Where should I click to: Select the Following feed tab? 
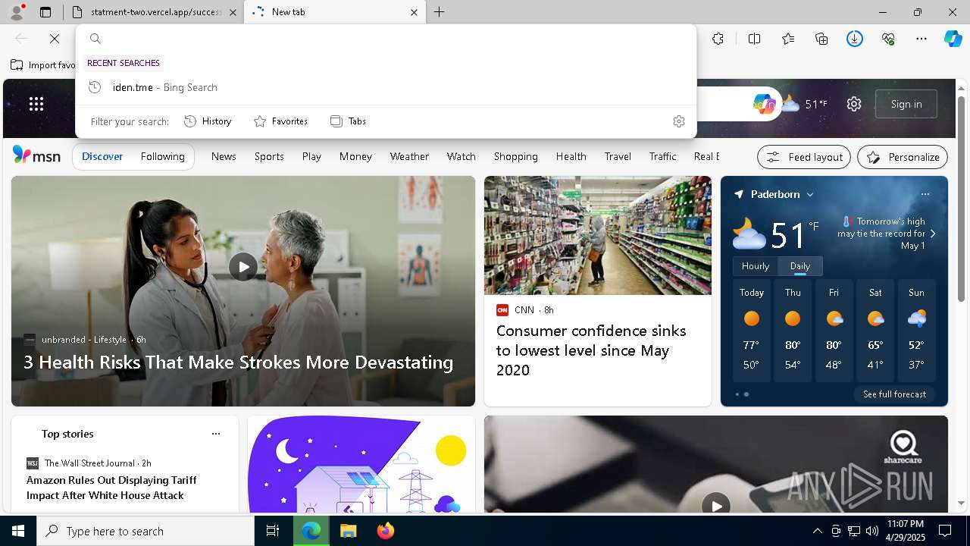point(163,156)
